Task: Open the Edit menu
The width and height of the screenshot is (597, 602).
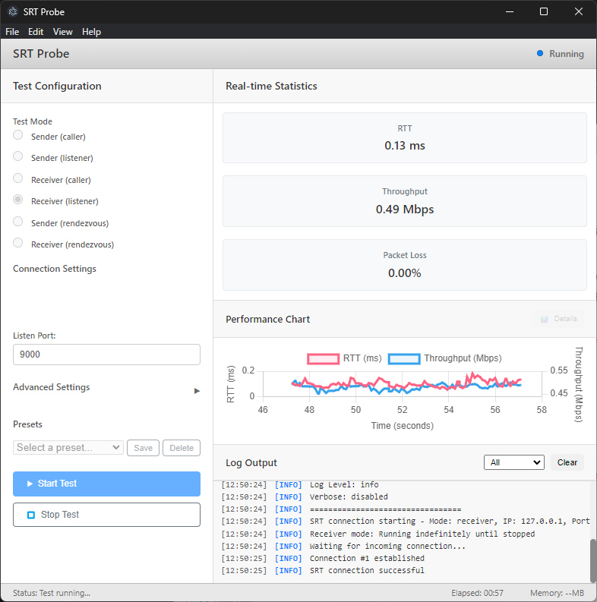Action: tap(36, 31)
